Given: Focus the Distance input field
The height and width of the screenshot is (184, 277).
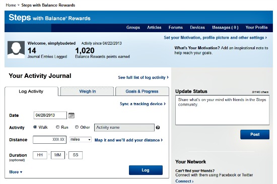Looking at the screenshot, I should pyautogui.click(x=50, y=140).
